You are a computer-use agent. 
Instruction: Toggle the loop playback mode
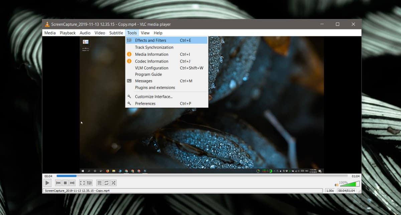106,183
